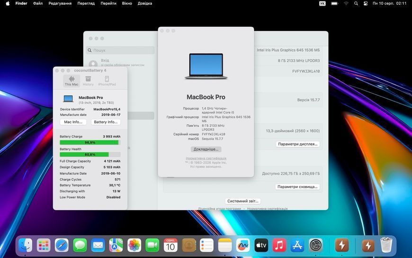
Task: Open Нормативна сертифікація link in About window
Action: click(206, 158)
